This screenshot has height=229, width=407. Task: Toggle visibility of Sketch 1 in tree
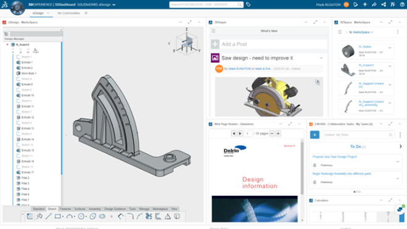pyautogui.click(x=18, y=57)
